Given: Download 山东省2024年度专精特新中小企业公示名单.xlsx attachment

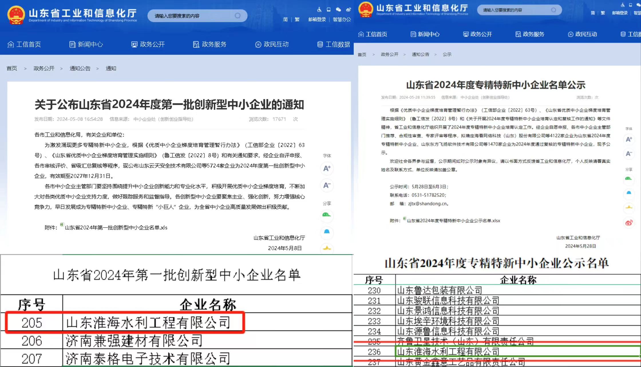Looking at the screenshot, I should (x=453, y=221).
